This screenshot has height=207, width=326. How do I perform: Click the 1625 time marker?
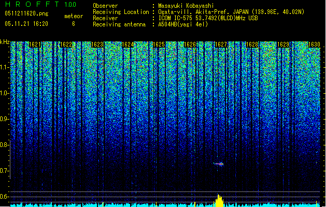click(x=159, y=45)
